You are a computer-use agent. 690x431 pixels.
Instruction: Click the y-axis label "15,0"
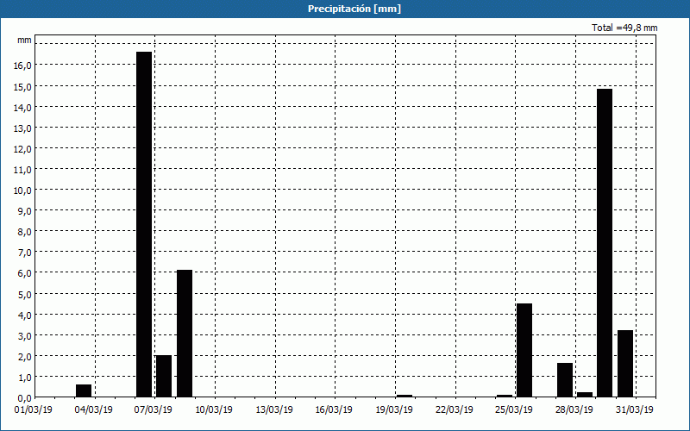(22, 86)
